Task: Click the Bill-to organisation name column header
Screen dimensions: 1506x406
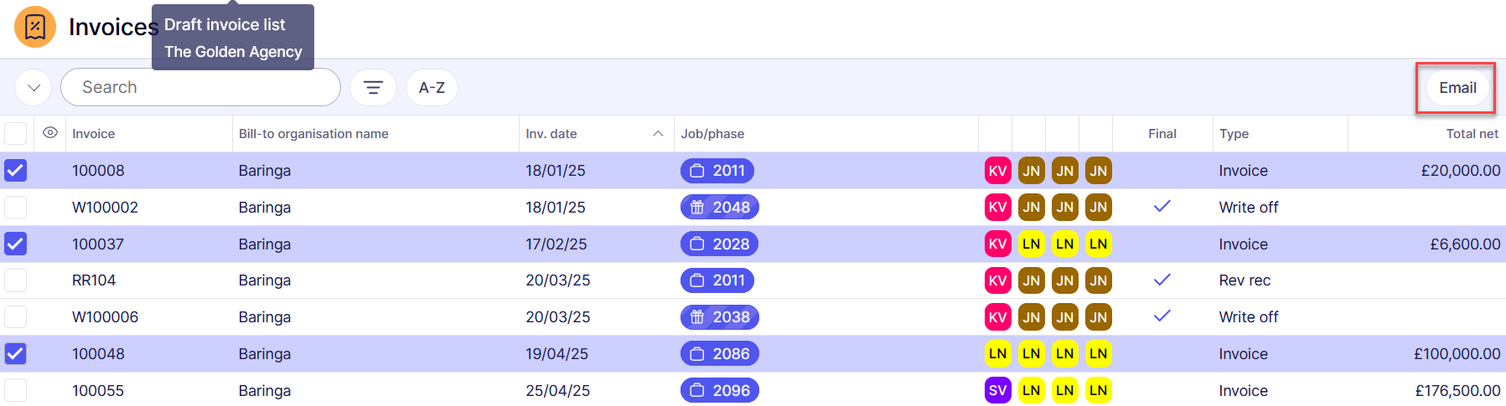Action: (313, 134)
